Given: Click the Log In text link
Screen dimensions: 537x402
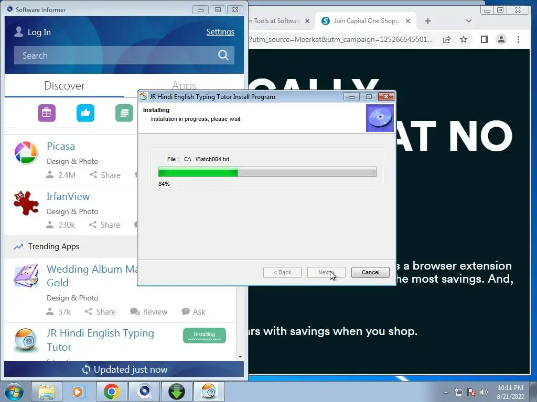Looking at the screenshot, I should pyautogui.click(x=39, y=32).
